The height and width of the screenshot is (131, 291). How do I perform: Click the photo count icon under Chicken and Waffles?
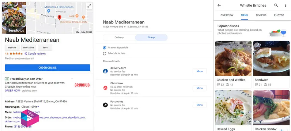click(x=227, y=84)
